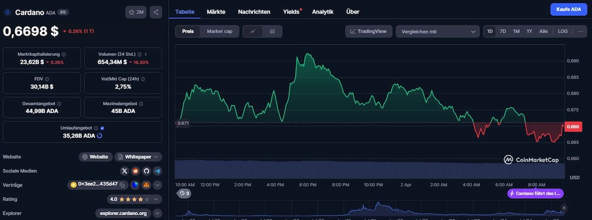Screen dimensions: 592x220
Task: Open Cardano's Reddit page
Action: 136,171
